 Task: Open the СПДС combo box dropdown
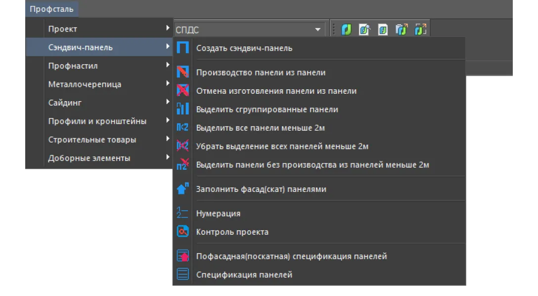[x=317, y=30]
